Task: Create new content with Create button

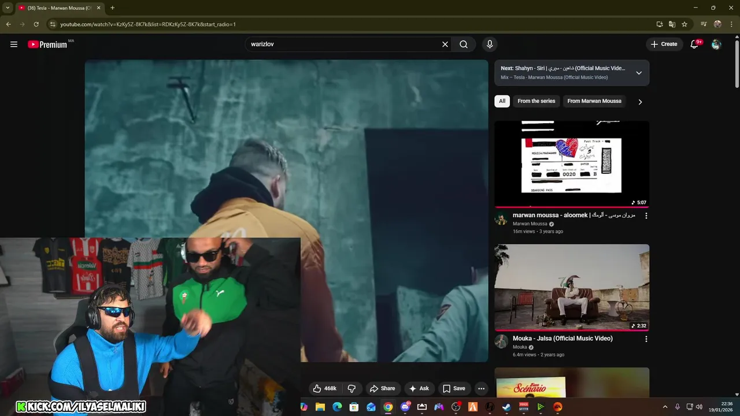Action: tap(664, 44)
